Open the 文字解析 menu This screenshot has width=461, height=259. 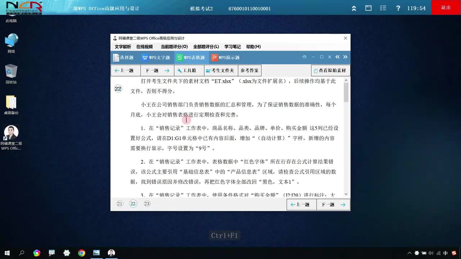coord(123,47)
